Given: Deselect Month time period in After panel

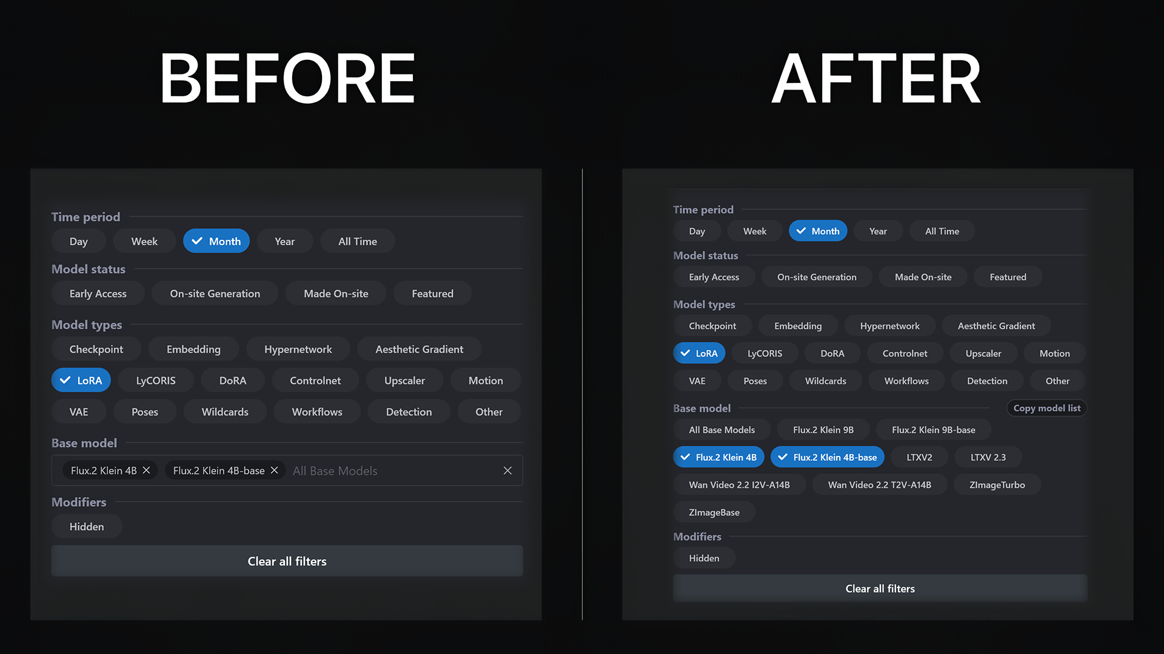Looking at the screenshot, I should (x=818, y=231).
